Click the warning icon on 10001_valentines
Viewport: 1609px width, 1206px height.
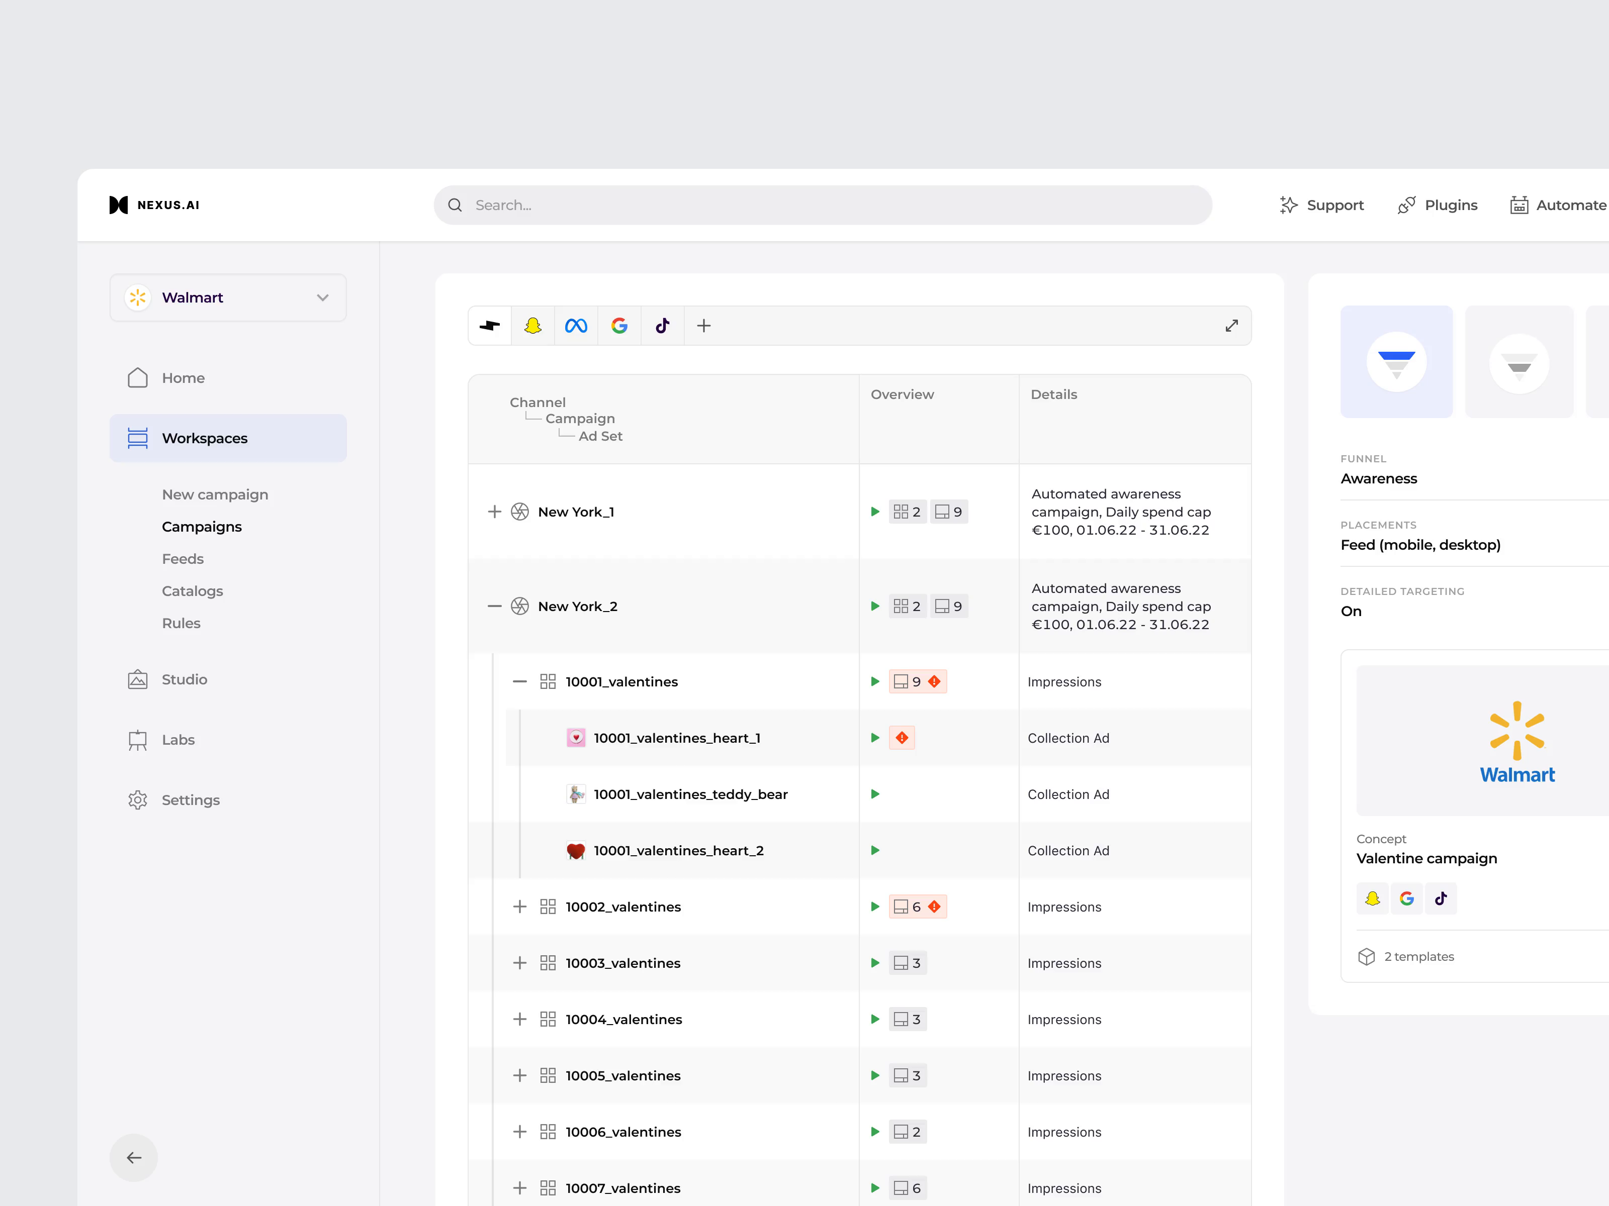tap(935, 681)
